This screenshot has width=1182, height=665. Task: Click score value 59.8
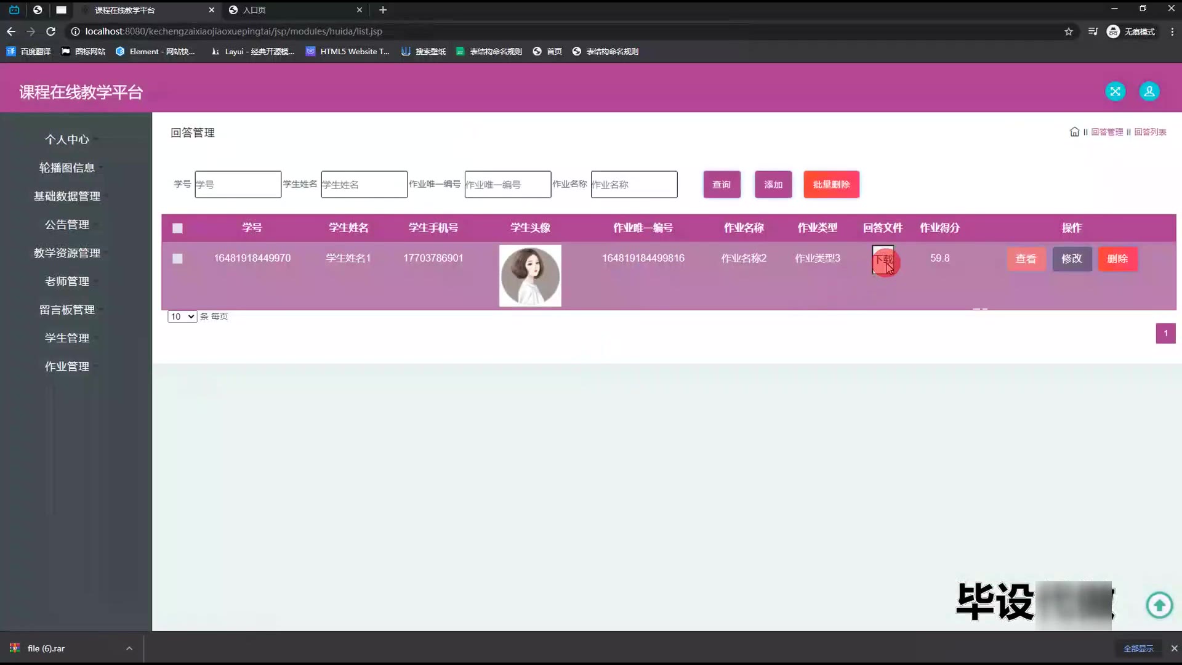pyautogui.click(x=939, y=259)
